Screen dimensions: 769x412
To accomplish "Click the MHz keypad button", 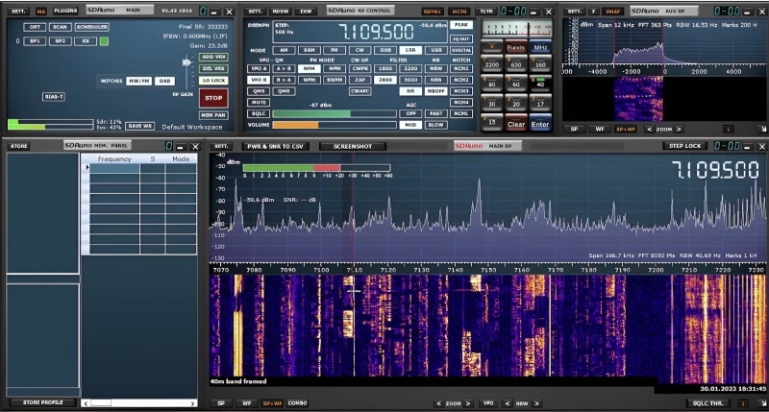I will (540, 47).
